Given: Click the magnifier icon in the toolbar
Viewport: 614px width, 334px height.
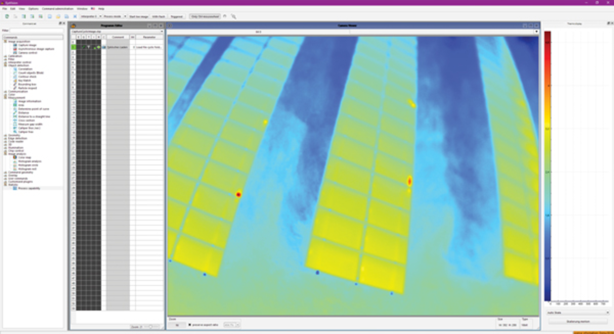Looking at the screenshot, I should pyautogui.click(x=234, y=17).
